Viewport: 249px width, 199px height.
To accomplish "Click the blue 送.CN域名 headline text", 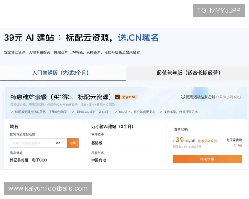I will click(138, 38).
